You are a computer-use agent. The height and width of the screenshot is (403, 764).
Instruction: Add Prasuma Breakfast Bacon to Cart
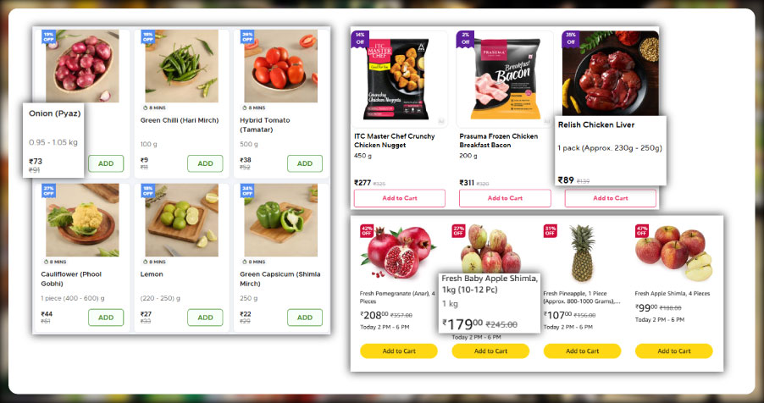(x=505, y=198)
